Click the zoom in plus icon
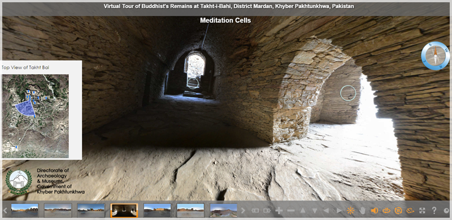The height and width of the screenshot is (220, 452). pos(279,210)
